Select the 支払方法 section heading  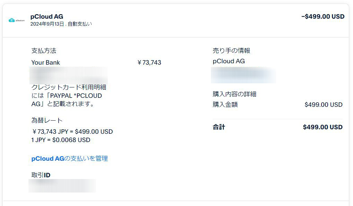pyautogui.click(x=44, y=51)
